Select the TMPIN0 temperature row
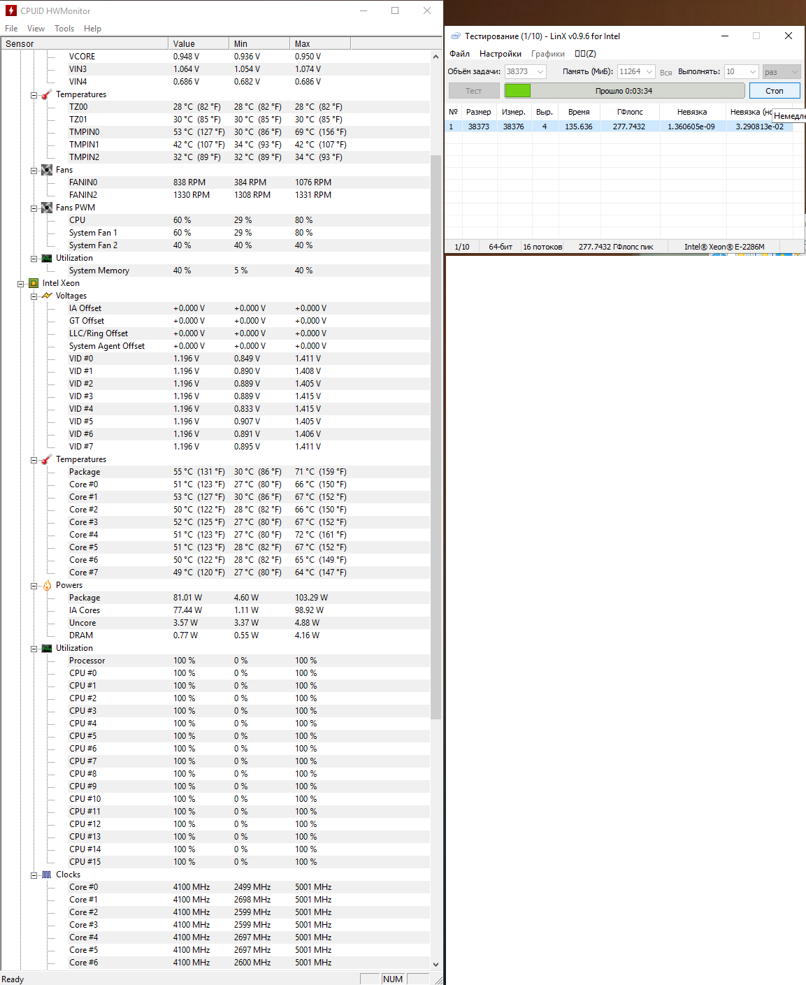This screenshot has width=806, height=985. [215, 132]
